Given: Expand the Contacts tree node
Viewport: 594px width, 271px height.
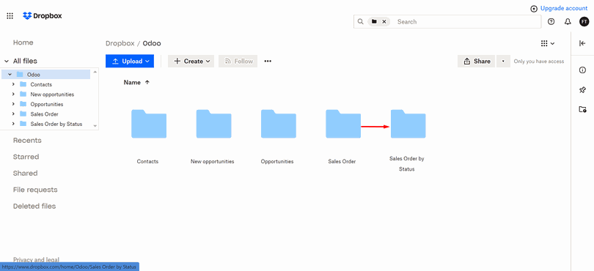Looking at the screenshot, I should [13, 84].
